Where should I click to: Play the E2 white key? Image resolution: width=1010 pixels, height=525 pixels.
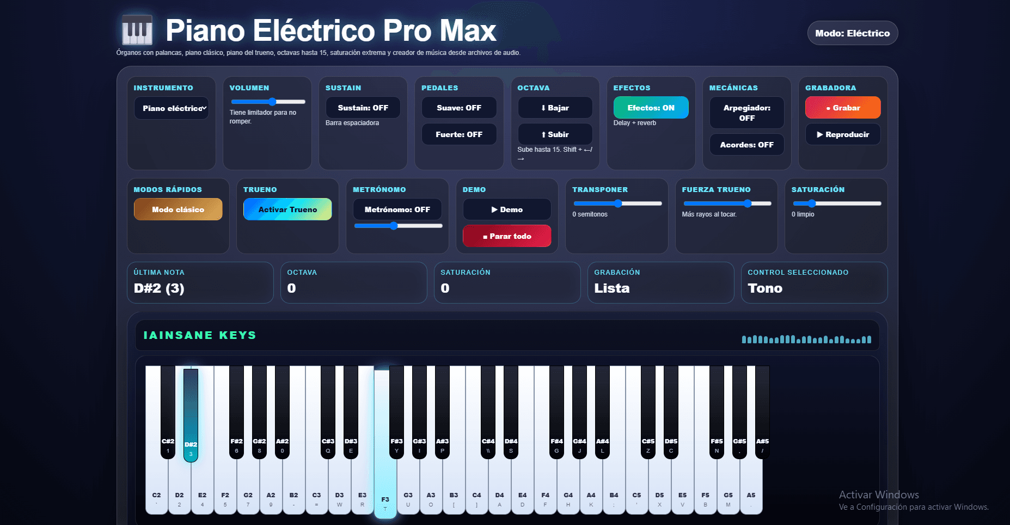[202, 487]
